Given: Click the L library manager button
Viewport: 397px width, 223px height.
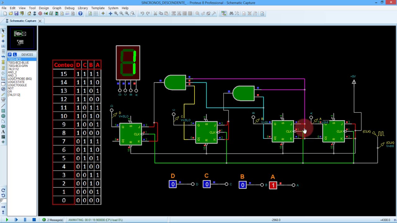Looking at the screenshot, I should [15, 55].
